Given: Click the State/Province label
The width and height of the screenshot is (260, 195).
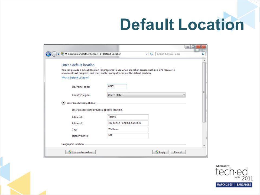Looking at the screenshot, I should coord(80,136).
